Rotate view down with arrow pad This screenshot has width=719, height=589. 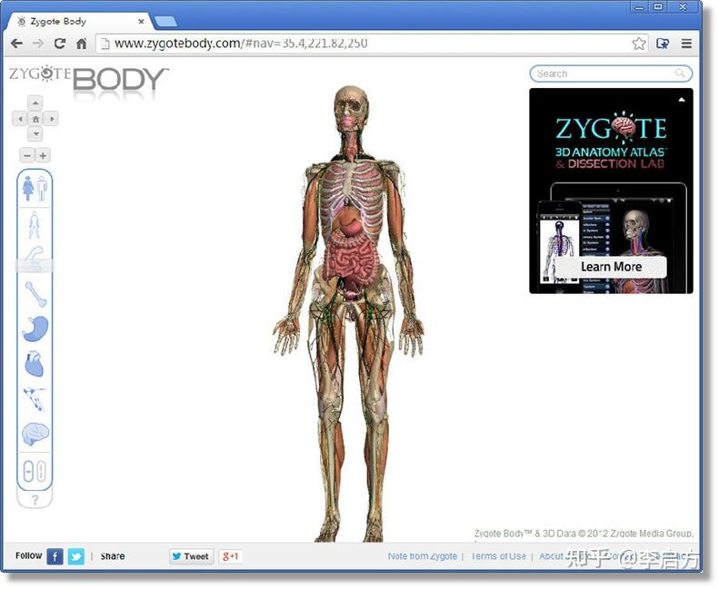click(35, 134)
